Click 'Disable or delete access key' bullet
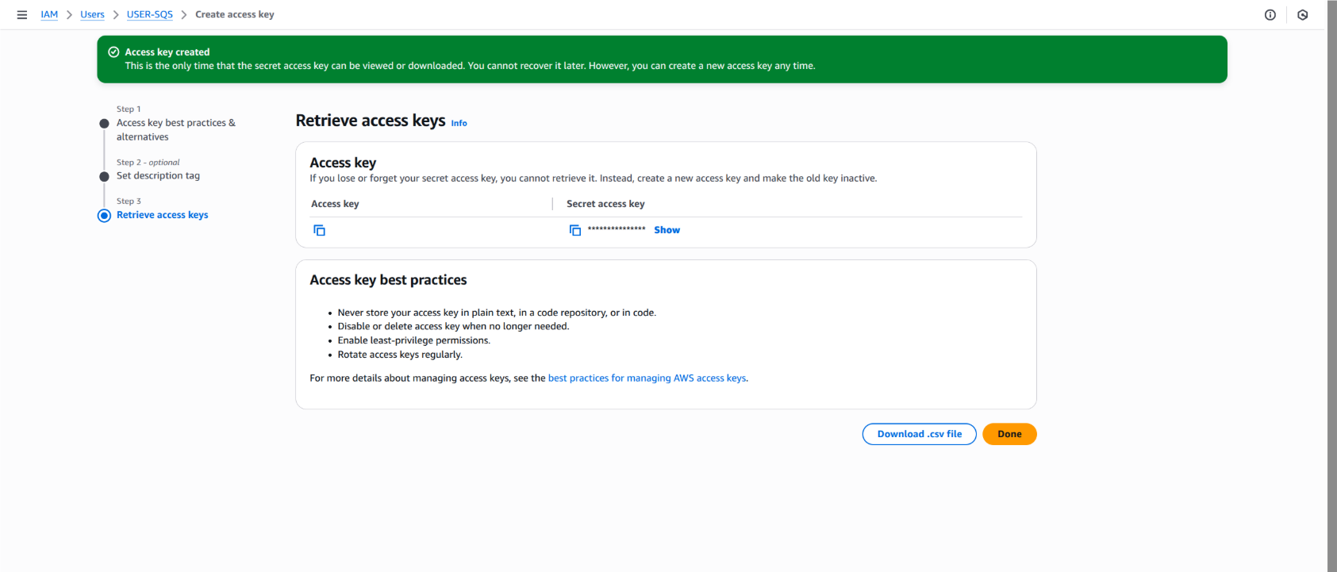The width and height of the screenshot is (1337, 572). click(454, 326)
